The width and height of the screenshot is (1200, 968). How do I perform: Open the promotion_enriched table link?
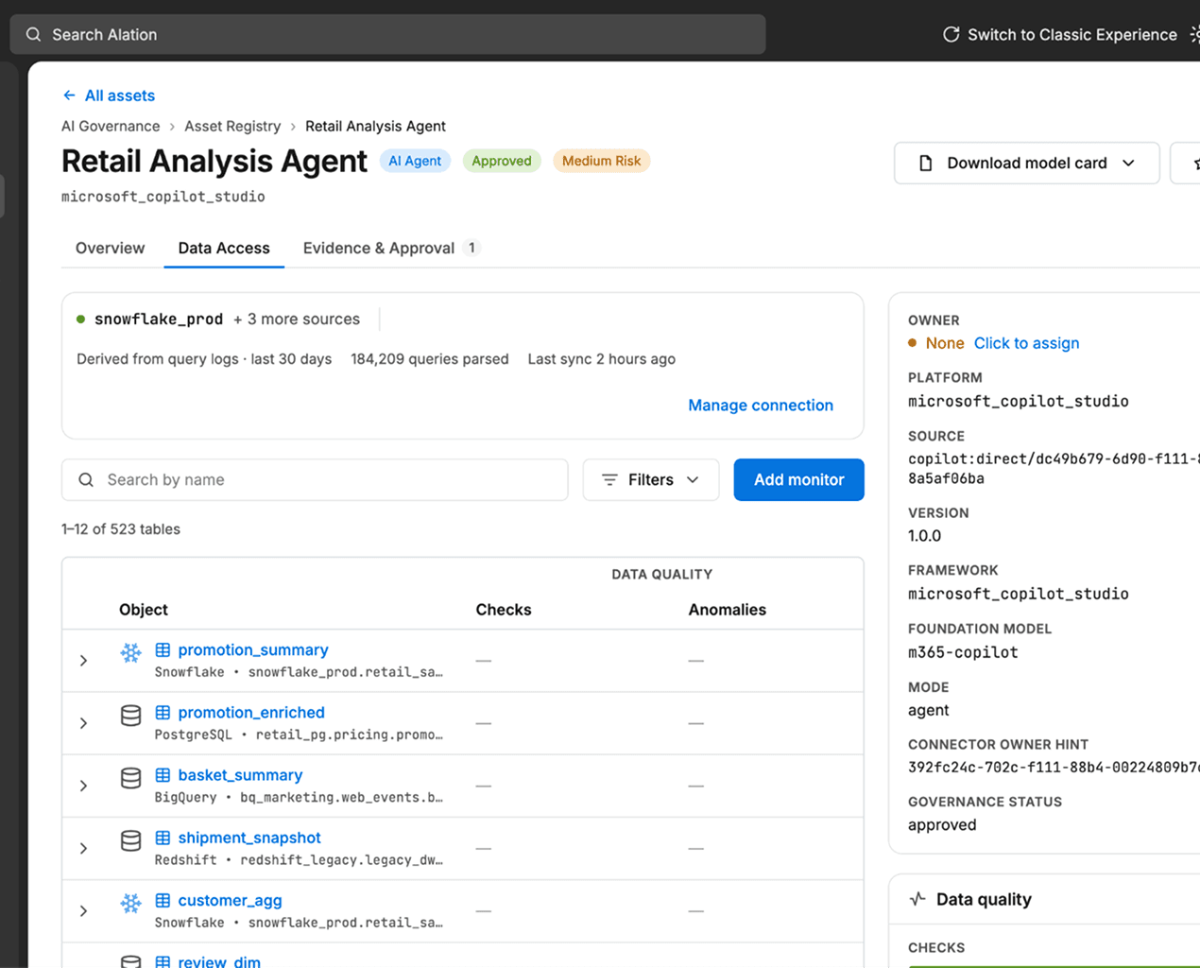[x=251, y=713]
